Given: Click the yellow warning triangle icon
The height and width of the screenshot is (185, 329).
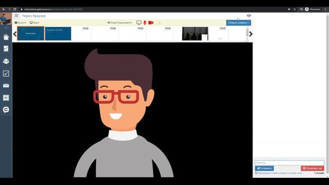Looking at the screenshot, I should click(x=159, y=23).
